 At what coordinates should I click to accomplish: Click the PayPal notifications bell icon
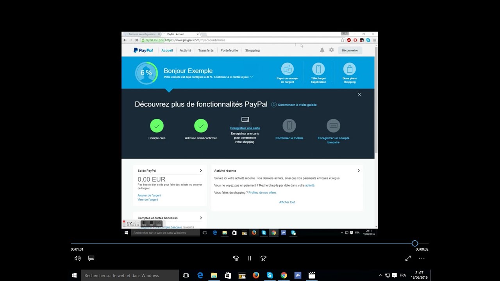pos(322,50)
